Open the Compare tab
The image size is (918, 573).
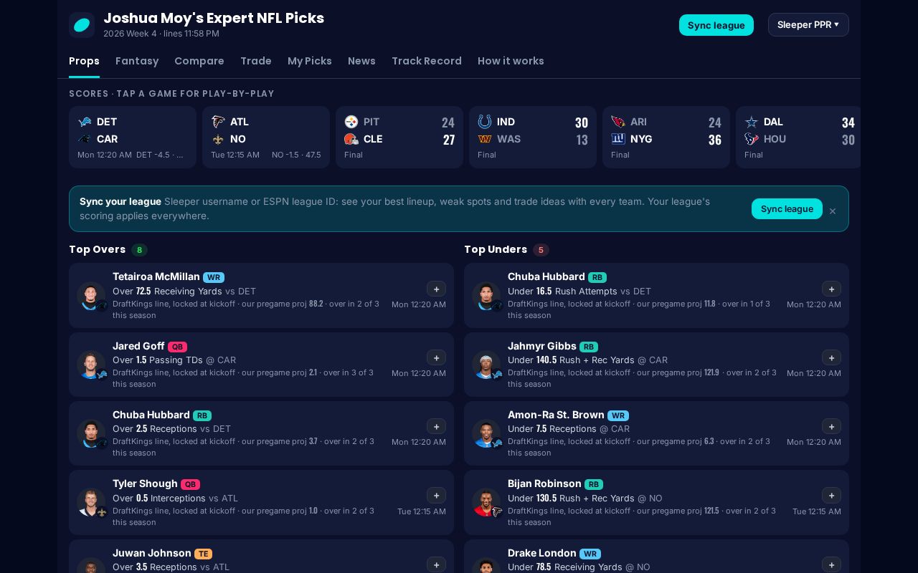pyautogui.click(x=199, y=61)
